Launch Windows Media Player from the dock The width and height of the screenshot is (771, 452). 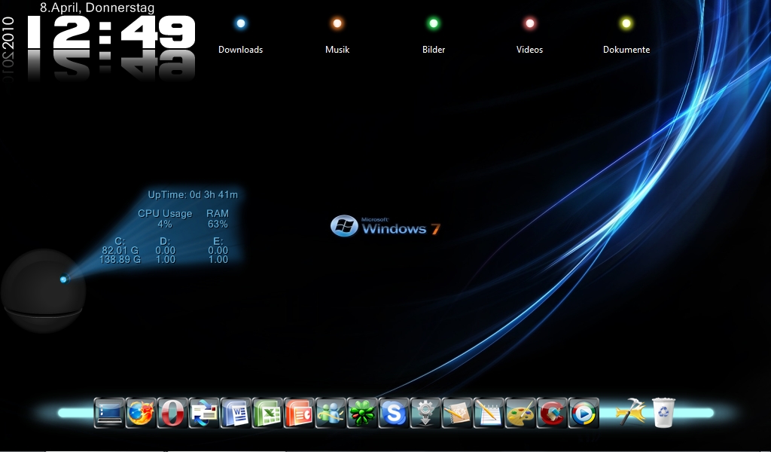(x=584, y=413)
